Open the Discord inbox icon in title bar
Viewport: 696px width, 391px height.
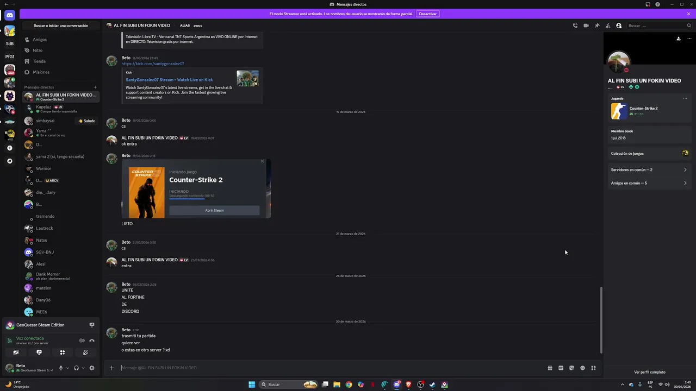tap(648, 4)
